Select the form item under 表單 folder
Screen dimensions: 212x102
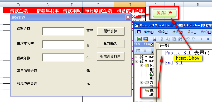coord(152,86)
